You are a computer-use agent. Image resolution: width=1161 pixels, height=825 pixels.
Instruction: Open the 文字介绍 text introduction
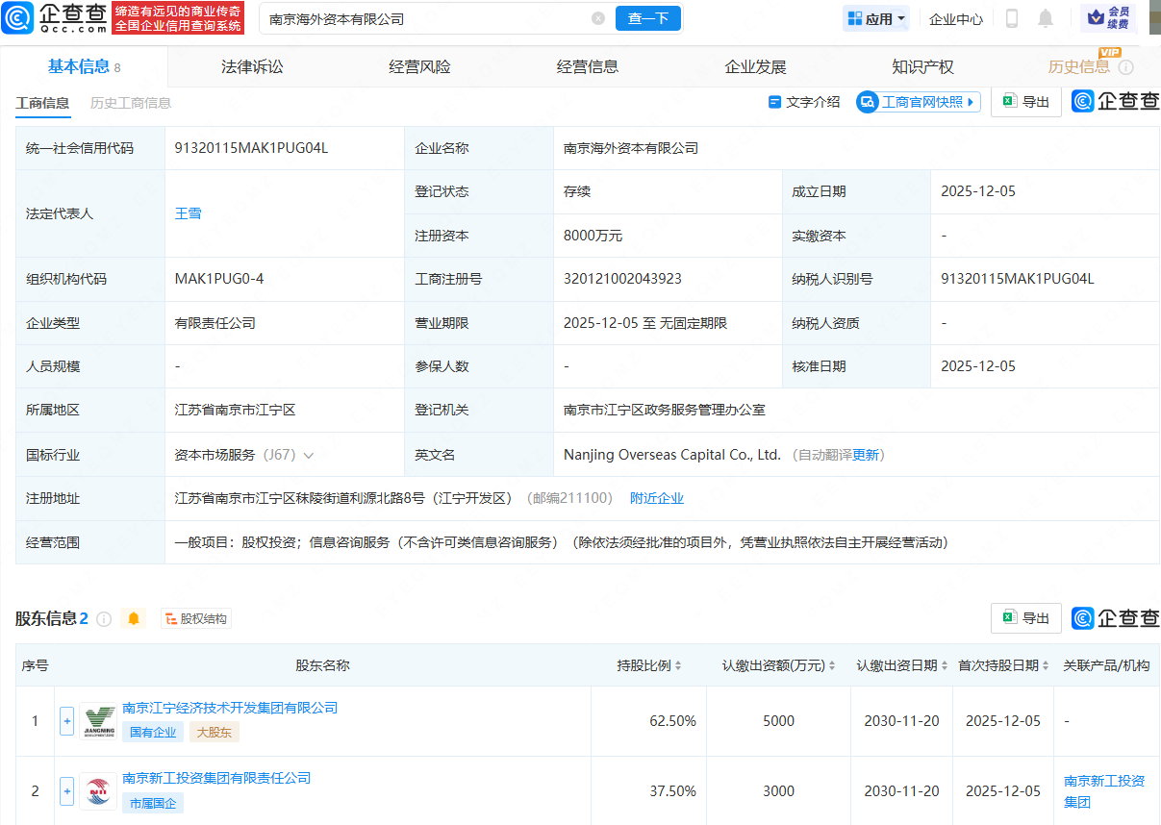[804, 102]
